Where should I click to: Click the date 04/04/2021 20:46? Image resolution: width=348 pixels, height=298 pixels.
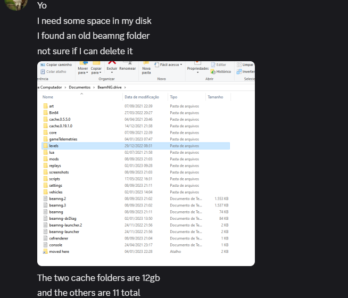[138, 119]
